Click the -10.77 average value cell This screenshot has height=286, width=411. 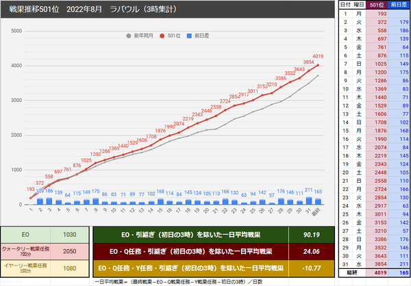[x=312, y=268]
